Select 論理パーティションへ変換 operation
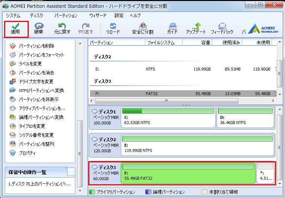 (x=37, y=117)
